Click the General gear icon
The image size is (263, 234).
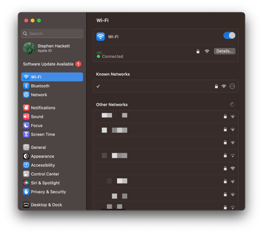click(26, 147)
